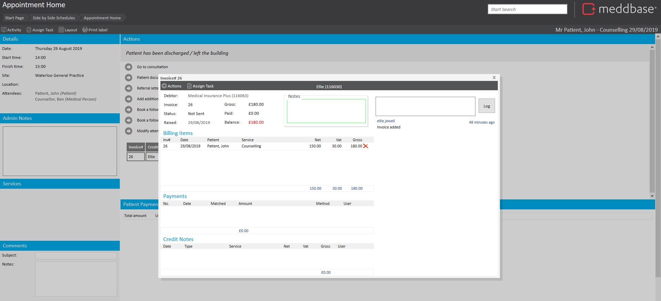
Task: Click the log message entry box
Action: (x=425, y=106)
